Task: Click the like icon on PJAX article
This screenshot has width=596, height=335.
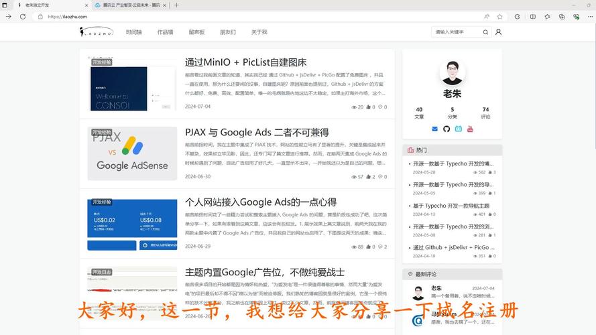Action: [368, 177]
